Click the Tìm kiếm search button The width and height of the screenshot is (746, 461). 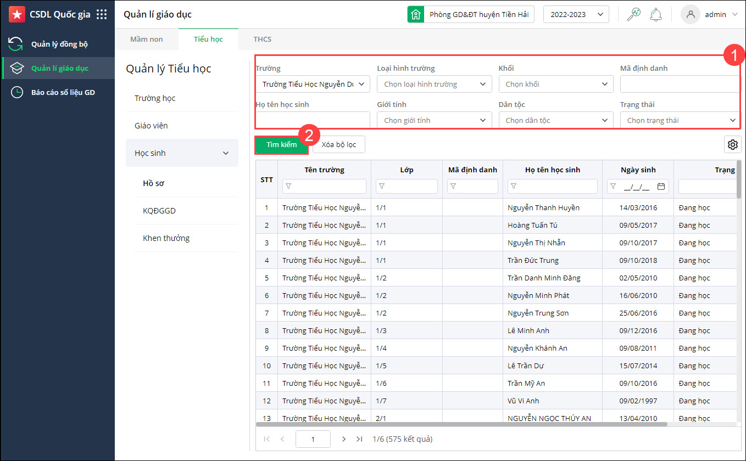click(281, 145)
